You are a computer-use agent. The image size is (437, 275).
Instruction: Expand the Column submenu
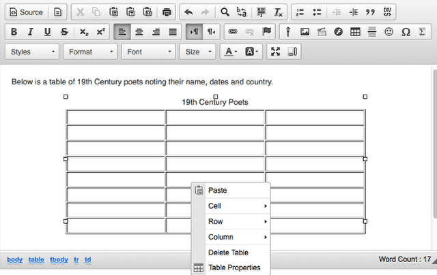coord(231,237)
